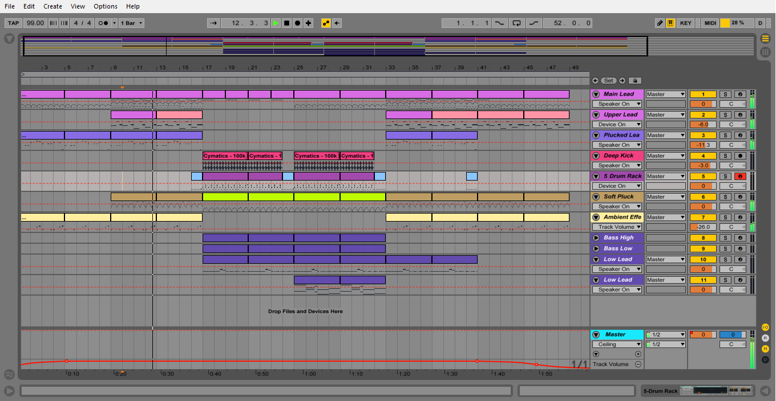Solo the Deep Kick track
Viewport: 776px width, 401px height.
(x=725, y=156)
